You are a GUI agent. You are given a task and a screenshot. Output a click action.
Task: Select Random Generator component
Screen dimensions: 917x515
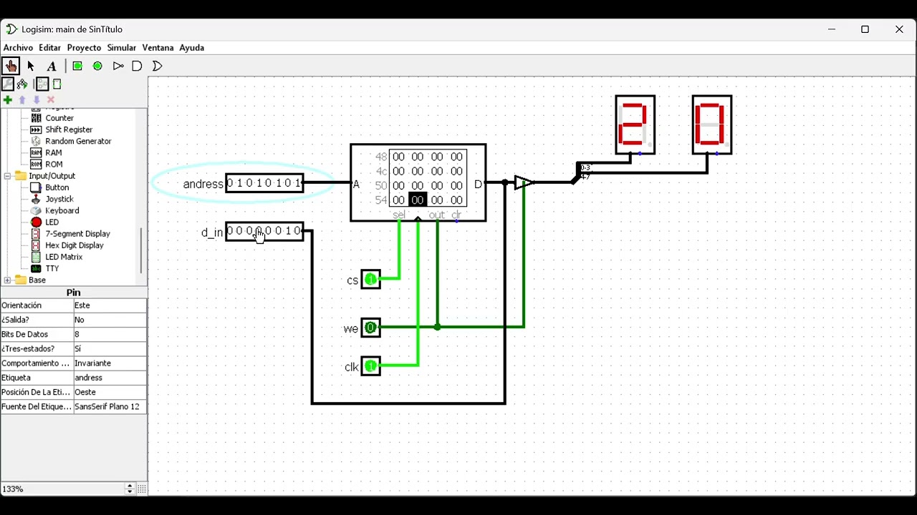[78, 141]
